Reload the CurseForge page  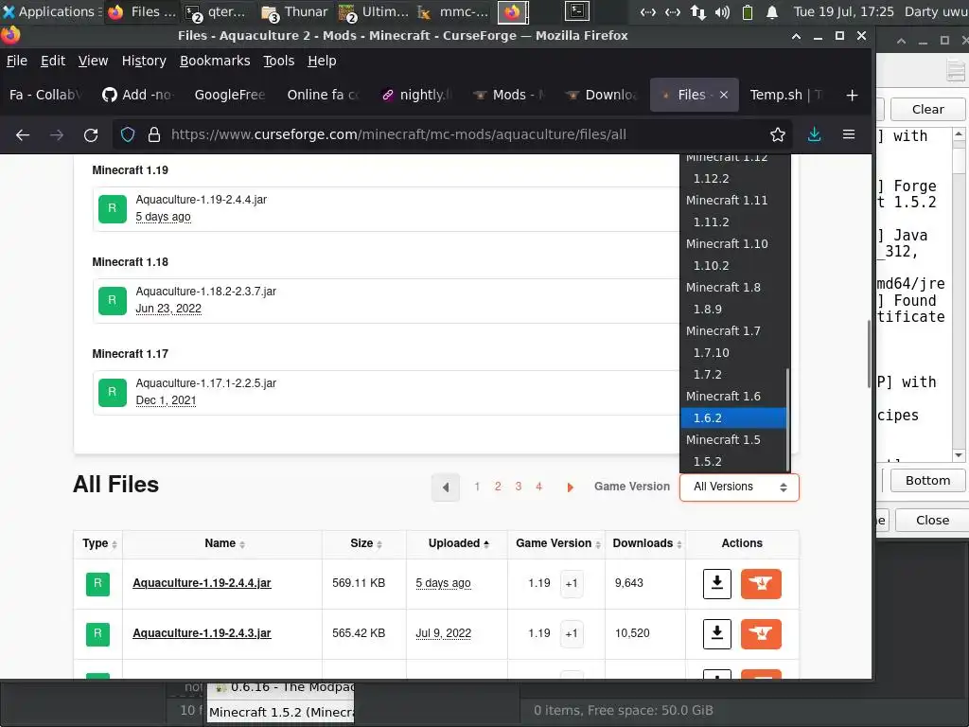pos(91,134)
